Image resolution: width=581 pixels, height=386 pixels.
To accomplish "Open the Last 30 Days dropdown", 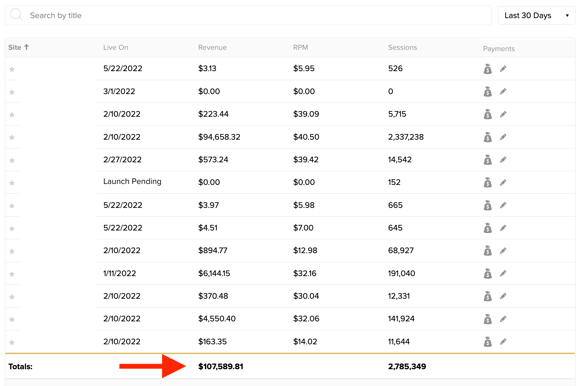I will (x=536, y=16).
